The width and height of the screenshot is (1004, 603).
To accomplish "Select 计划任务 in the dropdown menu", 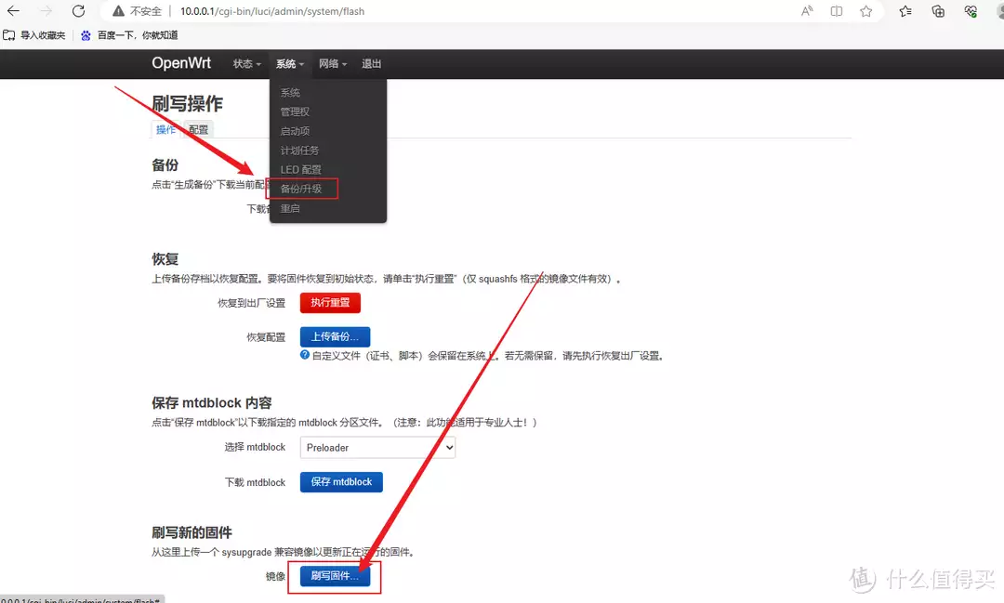I will (299, 151).
